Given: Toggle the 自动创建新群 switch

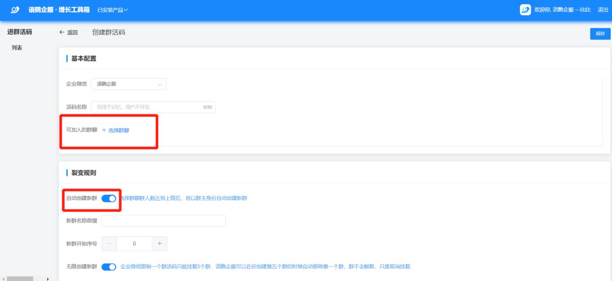Looking at the screenshot, I should point(109,199).
